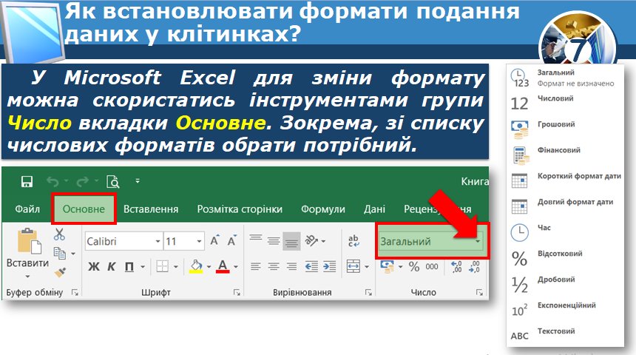
Task: Toggle align text left
Action: click(x=256, y=266)
